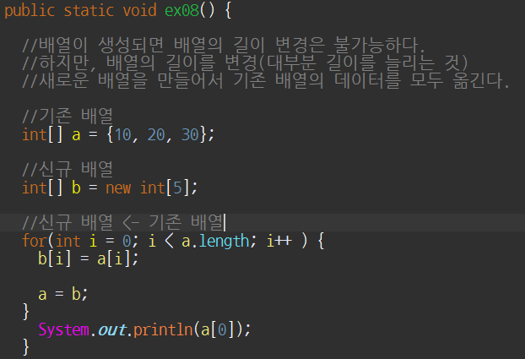
Task: Click the comment '//기존 배열'
Action: 68,116
